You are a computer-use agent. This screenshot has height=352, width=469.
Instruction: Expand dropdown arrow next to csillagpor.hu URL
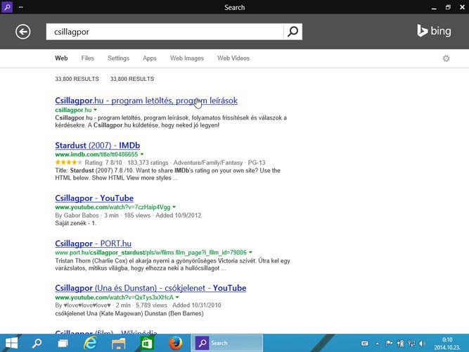tap(95, 110)
